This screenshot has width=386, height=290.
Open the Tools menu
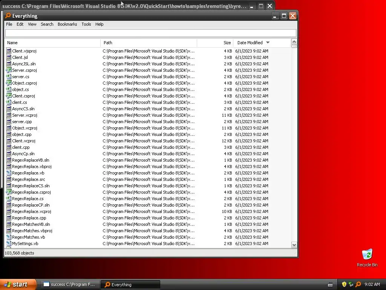click(x=86, y=24)
